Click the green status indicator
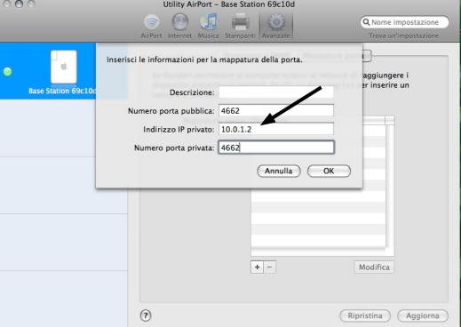 coord(7,71)
